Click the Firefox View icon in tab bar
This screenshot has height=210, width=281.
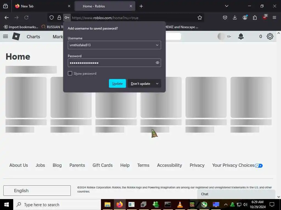tap(5, 6)
